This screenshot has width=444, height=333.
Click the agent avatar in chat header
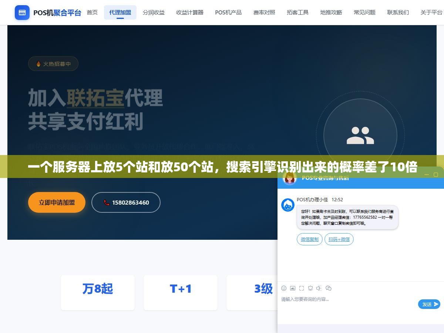click(290, 178)
